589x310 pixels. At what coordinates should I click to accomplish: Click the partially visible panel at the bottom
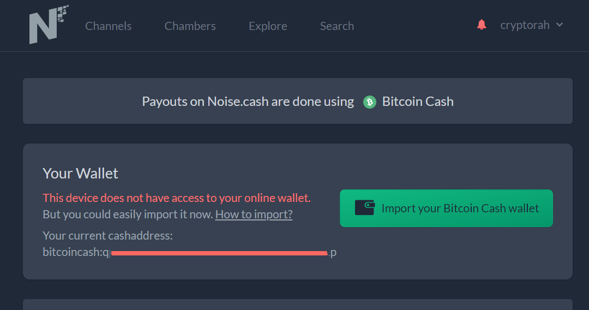(298, 305)
